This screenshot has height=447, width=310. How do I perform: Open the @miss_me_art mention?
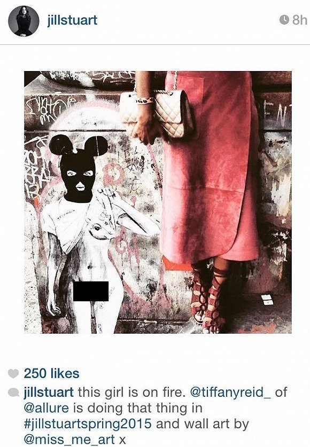coord(69,440)
